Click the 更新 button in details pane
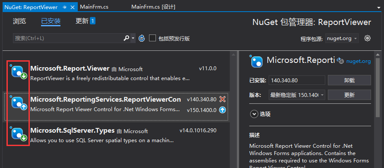This screenshot has height=168, width=384. click(349, 95)
